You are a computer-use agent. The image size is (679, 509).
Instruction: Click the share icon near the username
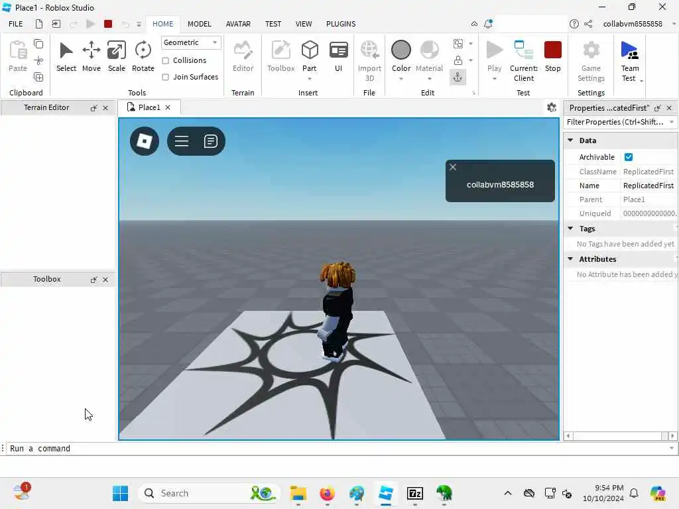[588, 24]
